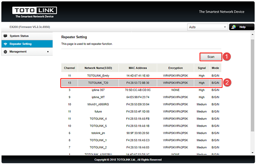Image resolution: width=256 pixels, height=164 pixels.
Task: Click the Repeater Setting wifi icon
Action: click(5, 44)
